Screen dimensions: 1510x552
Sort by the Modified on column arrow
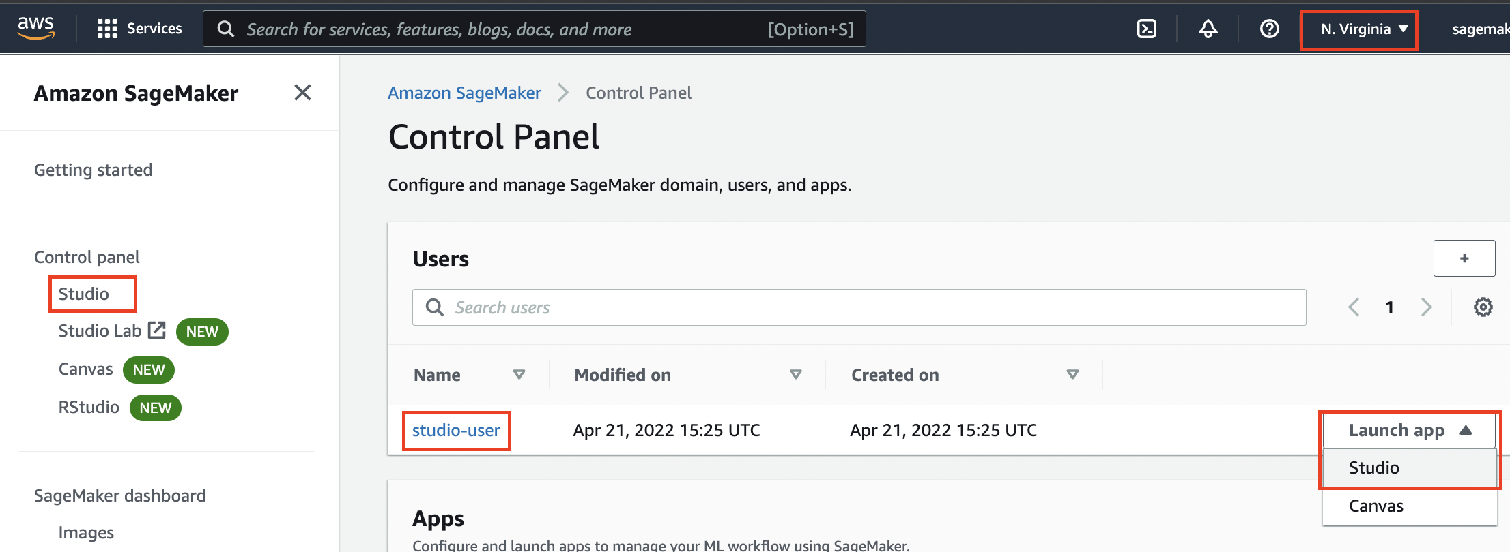coord(795,375)
